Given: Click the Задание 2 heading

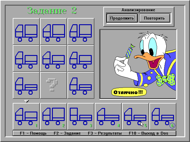Looking at the screenshot, I should coord(52,11).
